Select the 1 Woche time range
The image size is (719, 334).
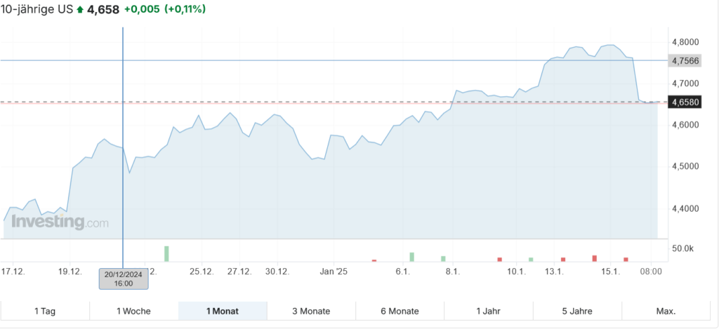[x=134, y=311]
